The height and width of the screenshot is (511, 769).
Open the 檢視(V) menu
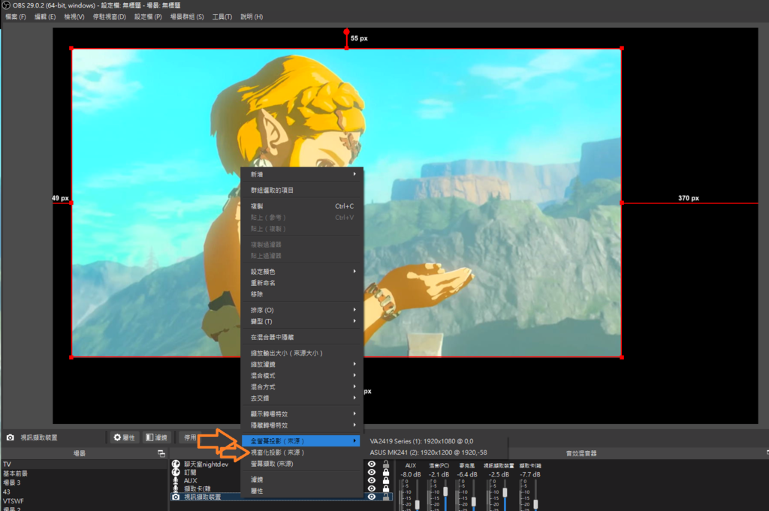[74, 17]
